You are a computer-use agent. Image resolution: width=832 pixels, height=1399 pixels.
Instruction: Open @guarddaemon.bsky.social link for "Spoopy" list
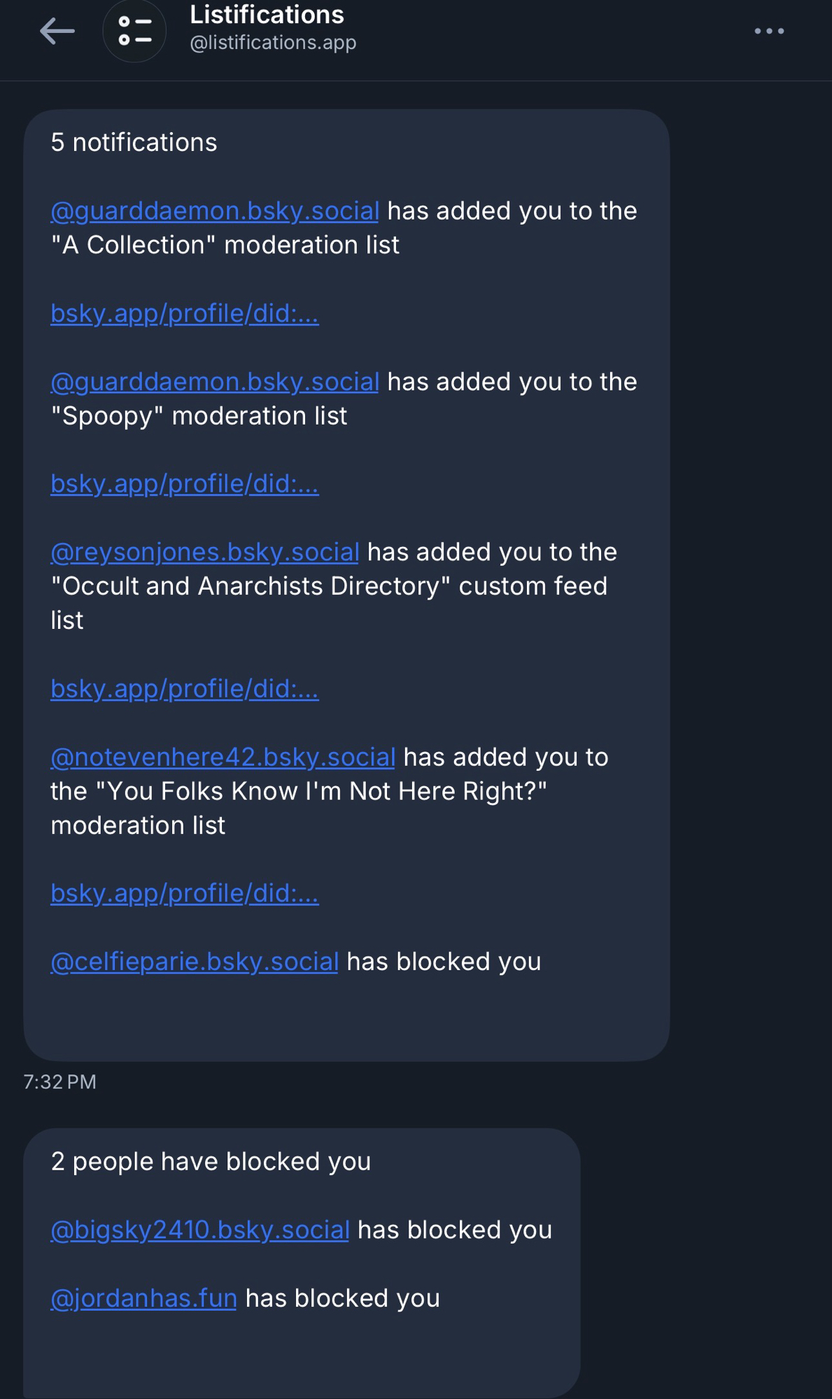[x=215, y=381]
